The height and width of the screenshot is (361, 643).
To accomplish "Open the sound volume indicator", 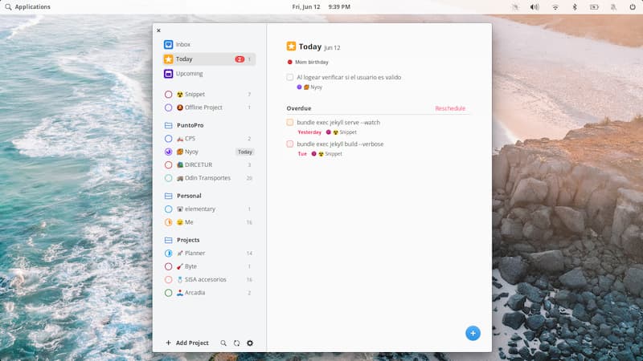I will [x=534, y=7].
